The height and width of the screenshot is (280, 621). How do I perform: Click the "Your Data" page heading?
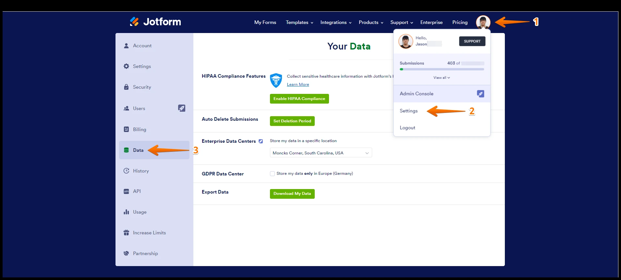[x=349, y=46]
